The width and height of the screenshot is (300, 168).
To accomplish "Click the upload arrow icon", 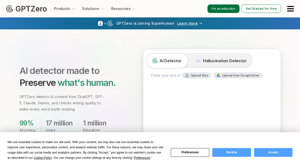I will [x=187, y=75].
